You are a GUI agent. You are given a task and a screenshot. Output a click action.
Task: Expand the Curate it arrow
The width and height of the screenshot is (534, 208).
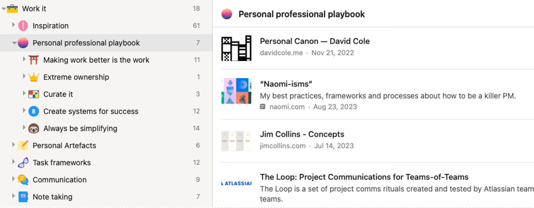coord(24,94)
